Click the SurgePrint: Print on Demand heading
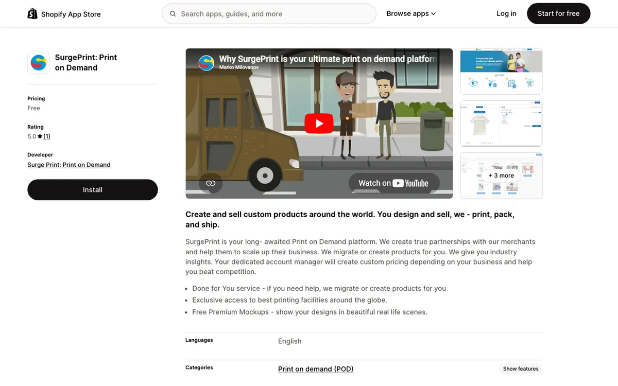Viewport: 618px width, 386px height. click(86, 62)
